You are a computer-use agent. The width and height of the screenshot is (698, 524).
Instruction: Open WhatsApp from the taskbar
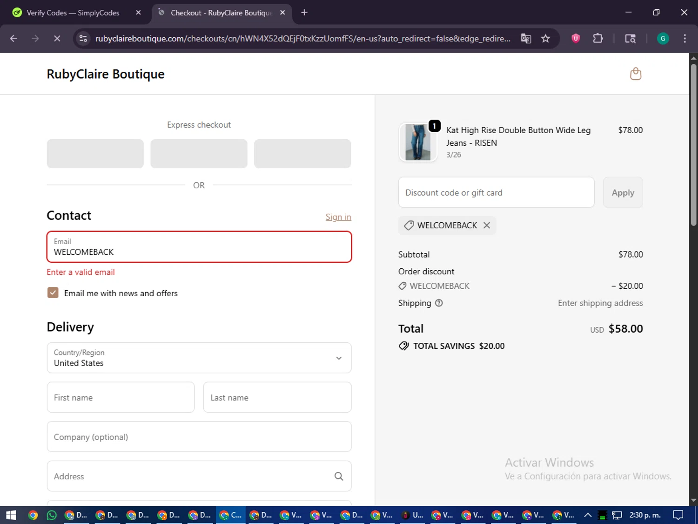click(x=52, y=515)
